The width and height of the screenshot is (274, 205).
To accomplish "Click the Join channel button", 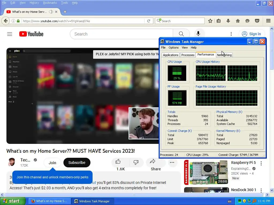I will (52, 163).
